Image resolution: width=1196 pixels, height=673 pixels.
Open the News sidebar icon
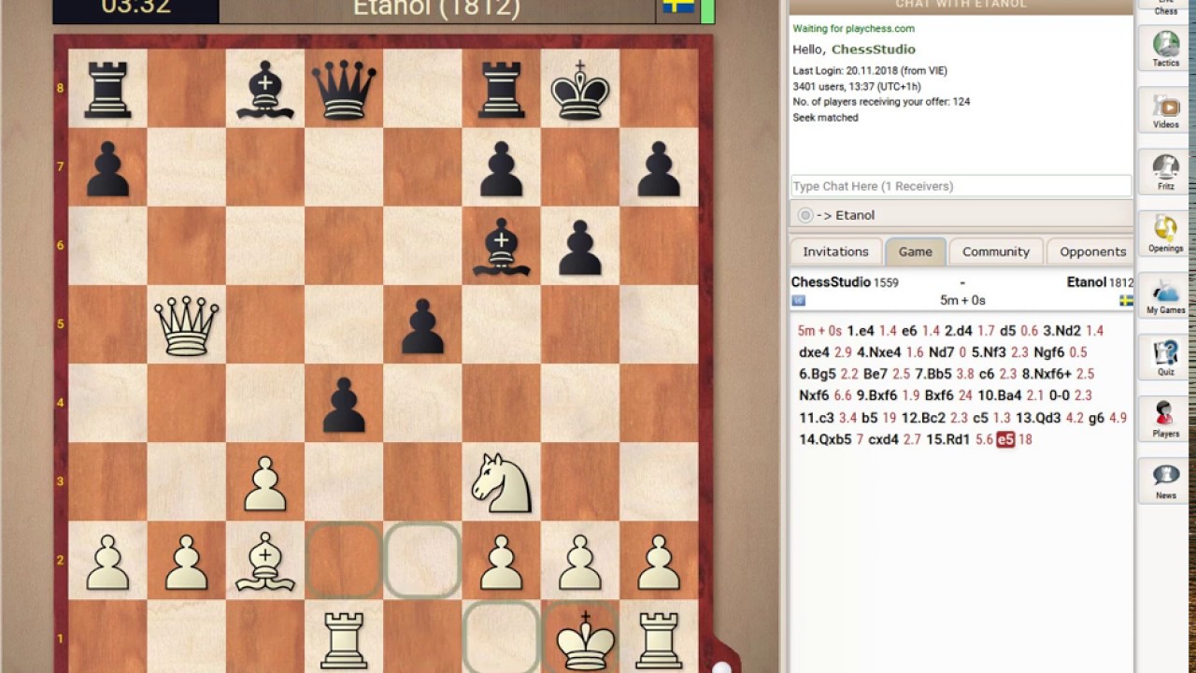pyautogui.click(x=1165, y=481)
